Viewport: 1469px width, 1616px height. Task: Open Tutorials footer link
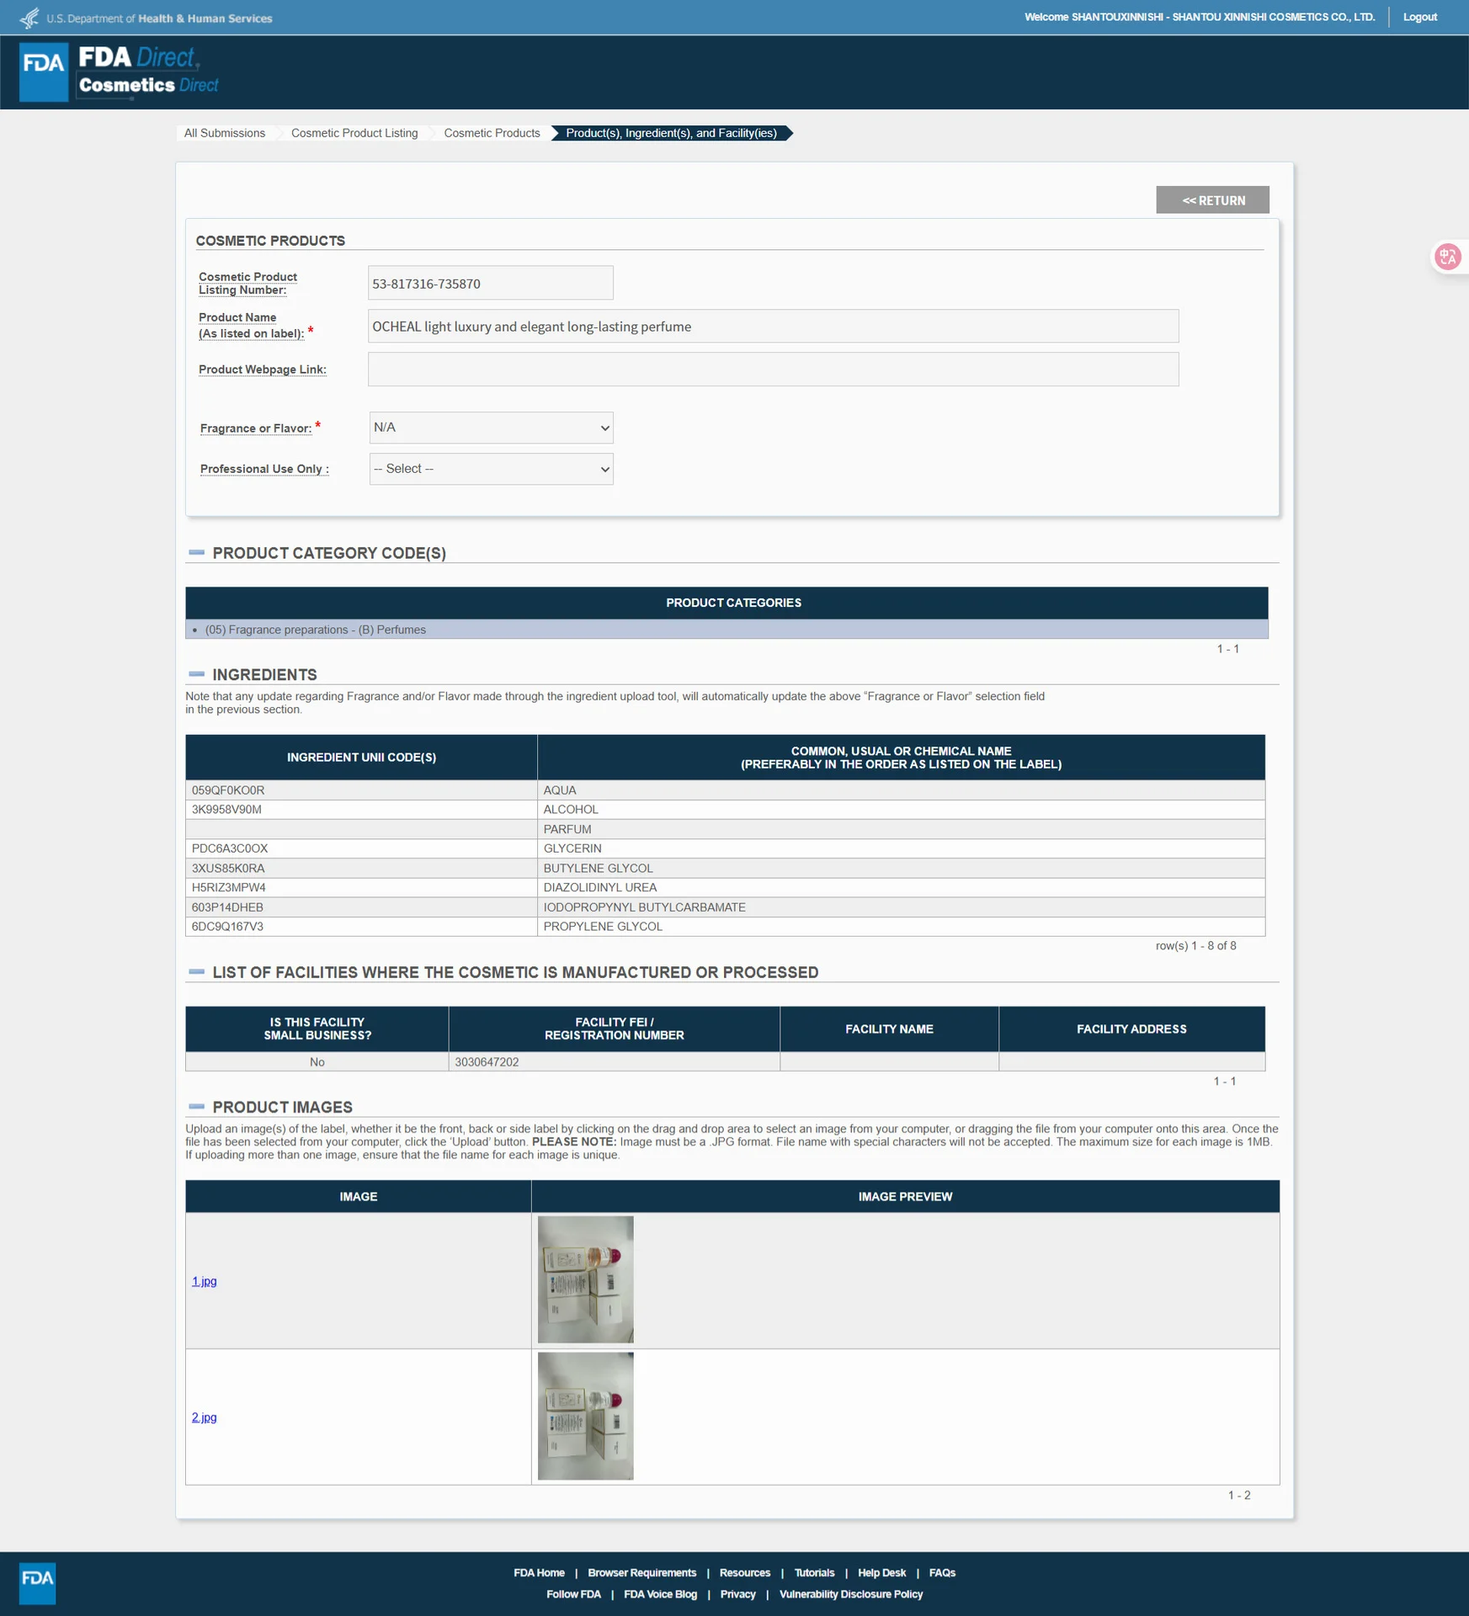coord(814,1573)
